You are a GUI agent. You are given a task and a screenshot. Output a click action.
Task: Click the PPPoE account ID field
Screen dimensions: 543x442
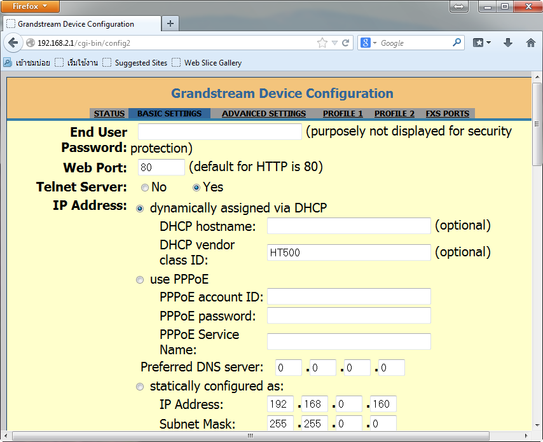(349, 296)
